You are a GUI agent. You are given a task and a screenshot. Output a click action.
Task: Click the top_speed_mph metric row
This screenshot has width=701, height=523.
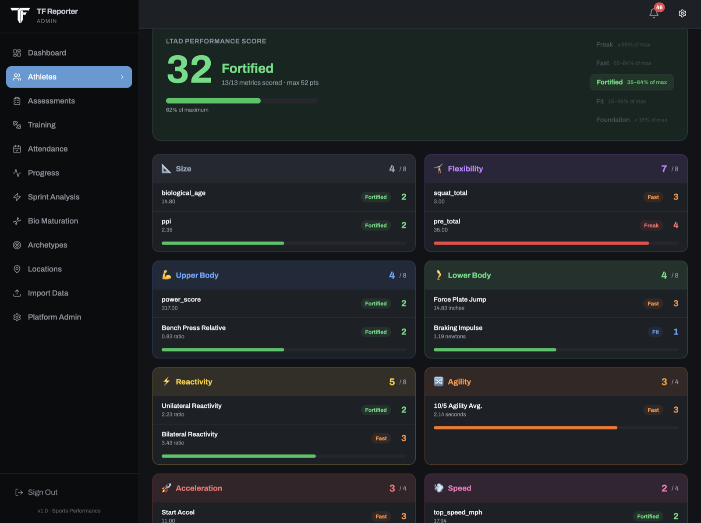click(x=556, y=513)
